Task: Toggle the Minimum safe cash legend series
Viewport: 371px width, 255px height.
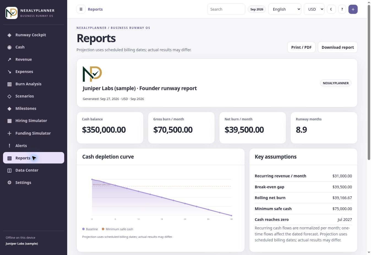Action: (118, 229)
